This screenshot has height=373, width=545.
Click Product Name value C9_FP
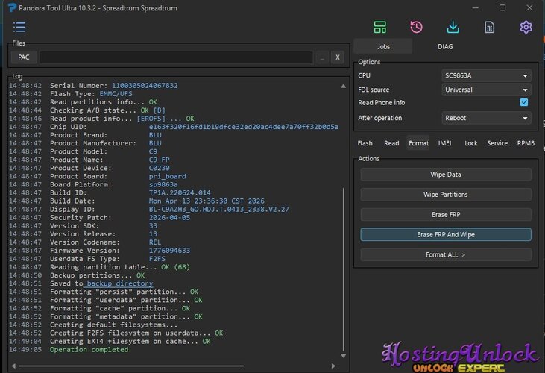click(160, 160)
